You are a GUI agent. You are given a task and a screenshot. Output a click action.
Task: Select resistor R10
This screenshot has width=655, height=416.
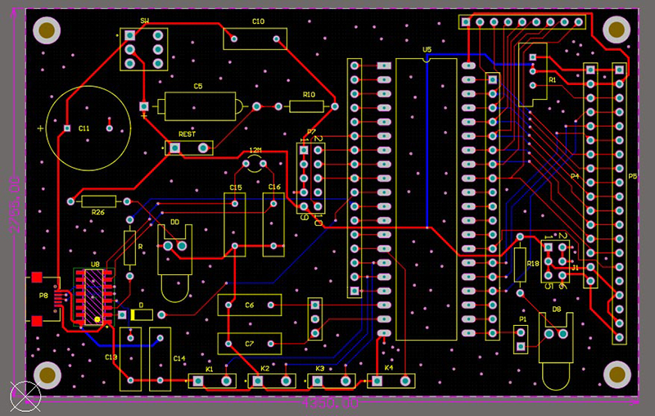click(307, 106)
